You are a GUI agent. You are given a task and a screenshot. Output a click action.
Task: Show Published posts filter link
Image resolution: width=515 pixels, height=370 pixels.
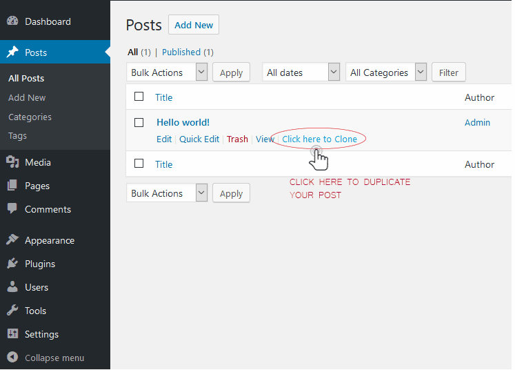pos(181,52)
